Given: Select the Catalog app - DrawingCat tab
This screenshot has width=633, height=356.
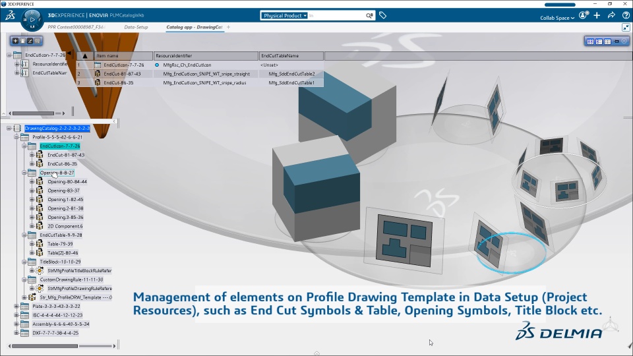Looking at the screenshot, I should click(x=194, y=27).
